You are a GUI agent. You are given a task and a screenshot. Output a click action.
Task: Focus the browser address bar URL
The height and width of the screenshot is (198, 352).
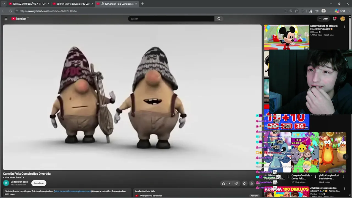point(48,11)
